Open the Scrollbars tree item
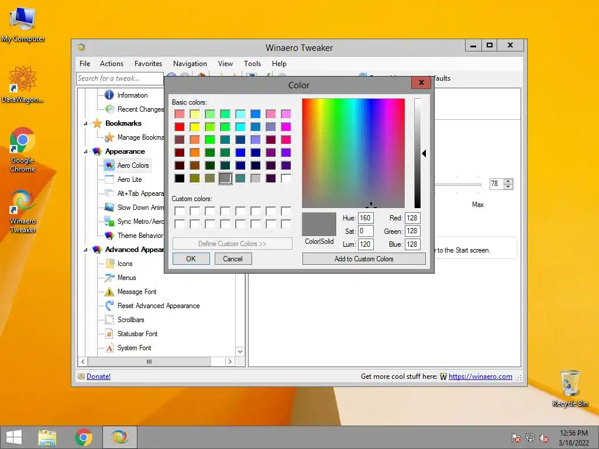This screenshot has height=449, width=599. coord(130,320)
